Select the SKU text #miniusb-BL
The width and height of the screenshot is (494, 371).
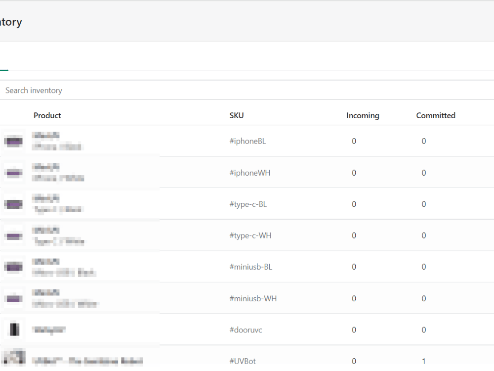click(251, 267)
